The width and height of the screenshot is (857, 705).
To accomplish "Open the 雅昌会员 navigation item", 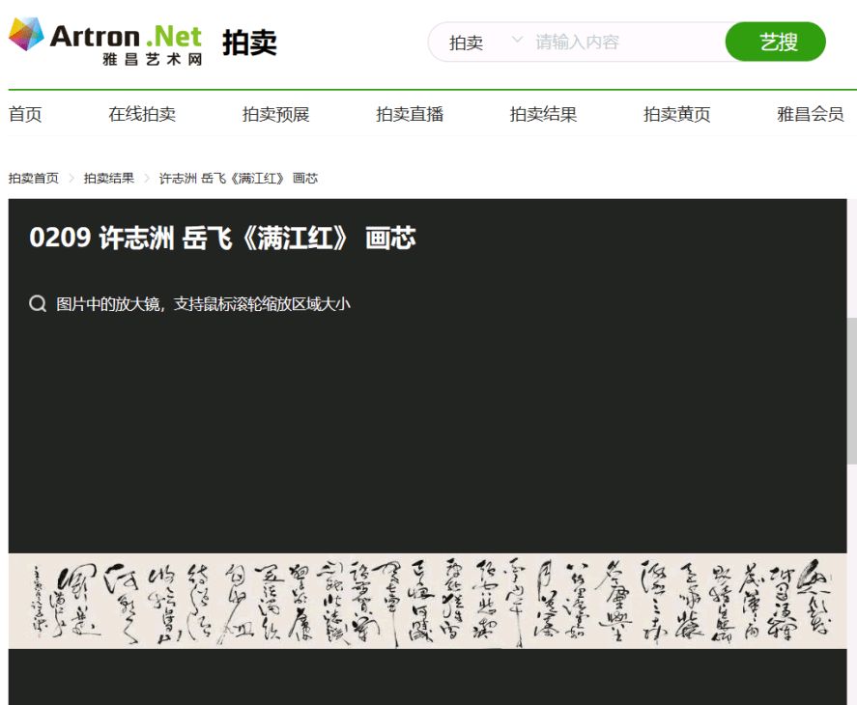I will [811, 114].
